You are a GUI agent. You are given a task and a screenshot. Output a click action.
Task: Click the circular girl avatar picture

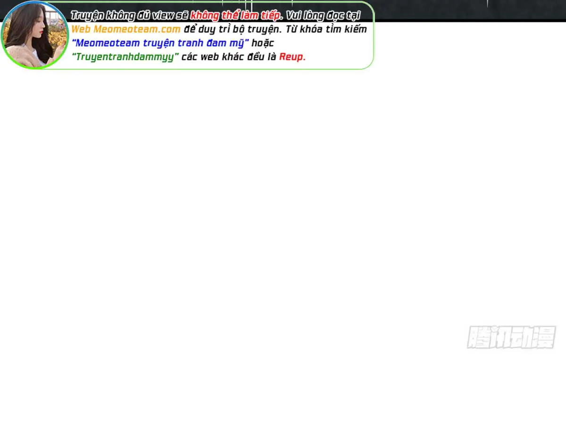coord(34,35)
